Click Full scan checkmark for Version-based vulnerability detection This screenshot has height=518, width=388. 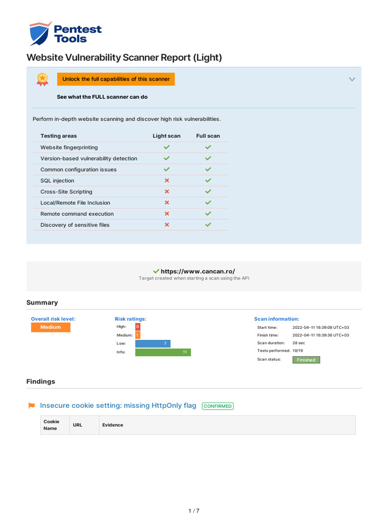[208, 158]
